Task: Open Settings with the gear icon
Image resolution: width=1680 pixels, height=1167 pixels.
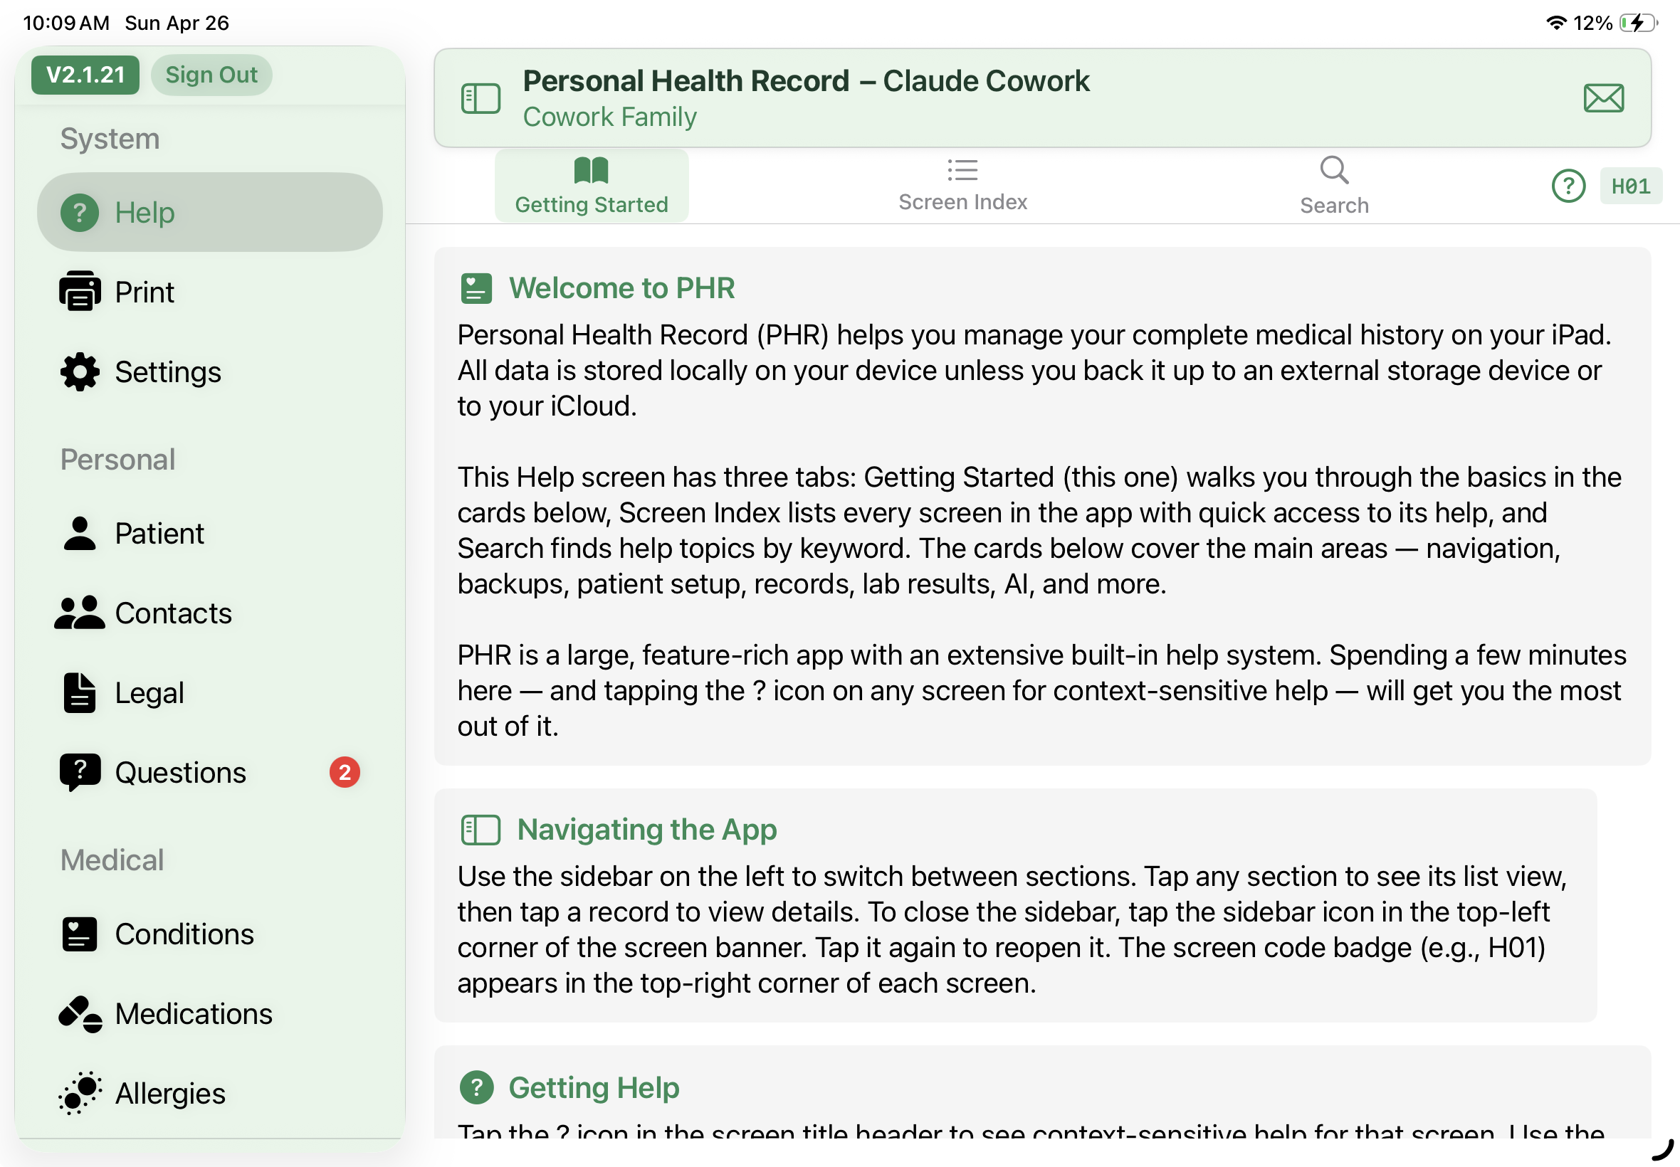Action: [x=210, y=372]
